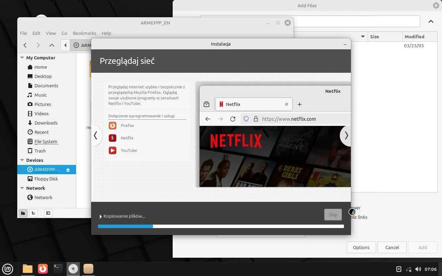This screenshot has width=442, height=276.
Task: Open the Trash location
Action: pos(40,151)
